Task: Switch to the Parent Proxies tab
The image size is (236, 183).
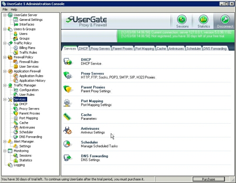Action: click(x=122, y=48)
